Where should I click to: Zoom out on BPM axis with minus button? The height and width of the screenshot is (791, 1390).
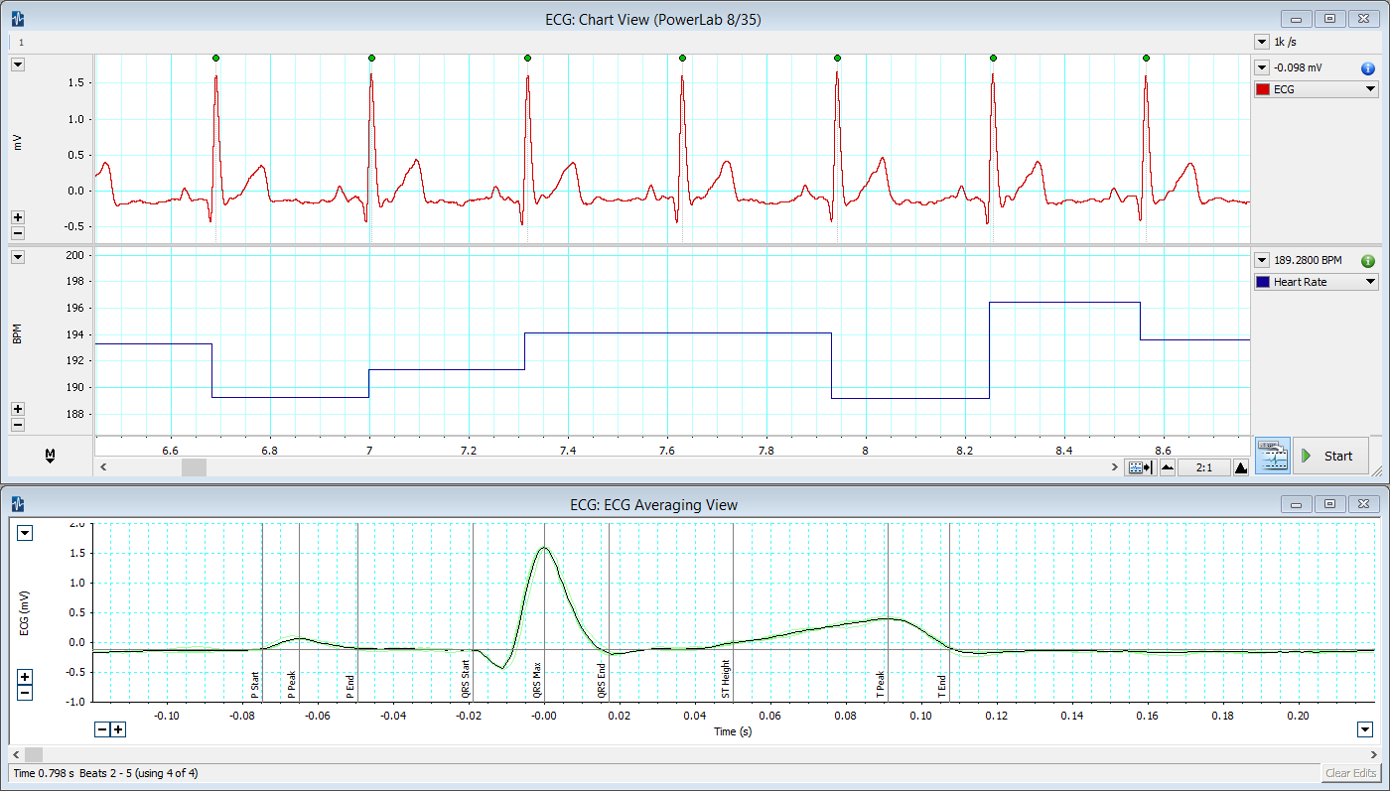18,425
